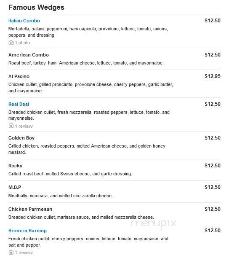Click the Chicken Parmesan item title
Viewport: 229px width, 258px height.
pos(30,209)
